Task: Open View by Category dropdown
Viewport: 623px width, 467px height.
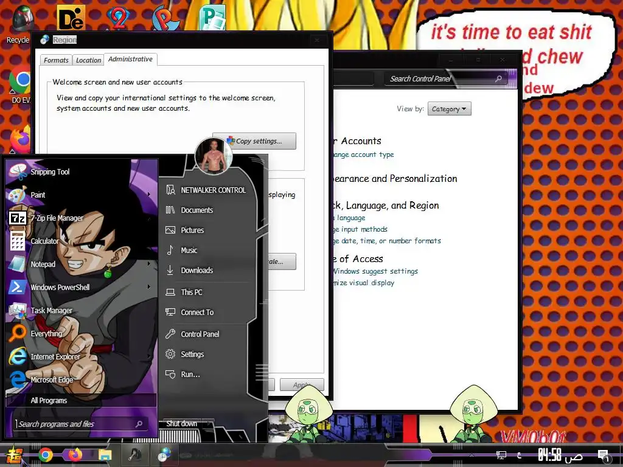Action: (450, 109)
